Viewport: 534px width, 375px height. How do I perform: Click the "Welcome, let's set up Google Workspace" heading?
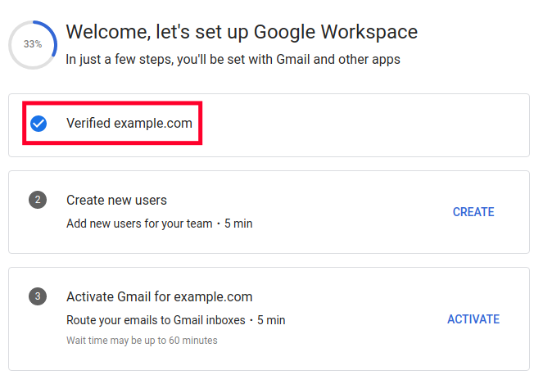tap(242, 32)
